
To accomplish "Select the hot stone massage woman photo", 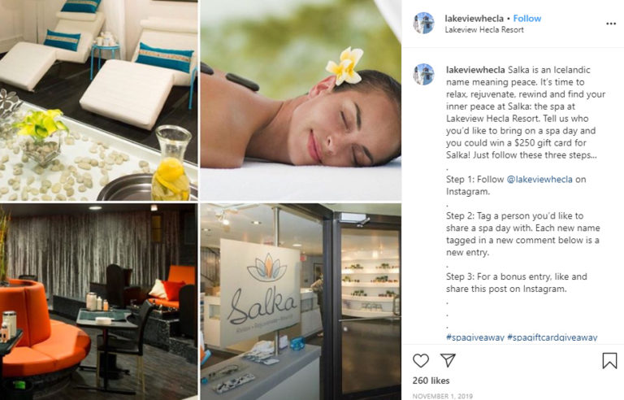I will click(301, 100).
